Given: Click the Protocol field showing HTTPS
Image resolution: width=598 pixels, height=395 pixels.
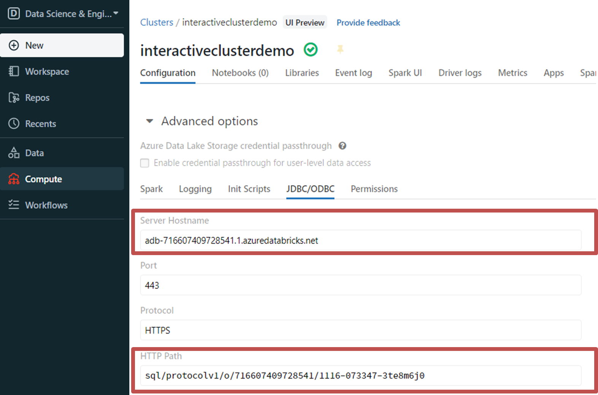Looking at the screenshot, I should 361,330.
